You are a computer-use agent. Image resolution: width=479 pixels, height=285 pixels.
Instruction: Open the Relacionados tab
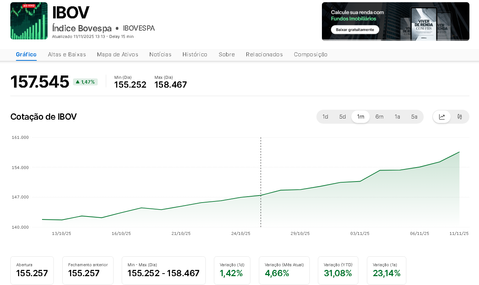264,54
